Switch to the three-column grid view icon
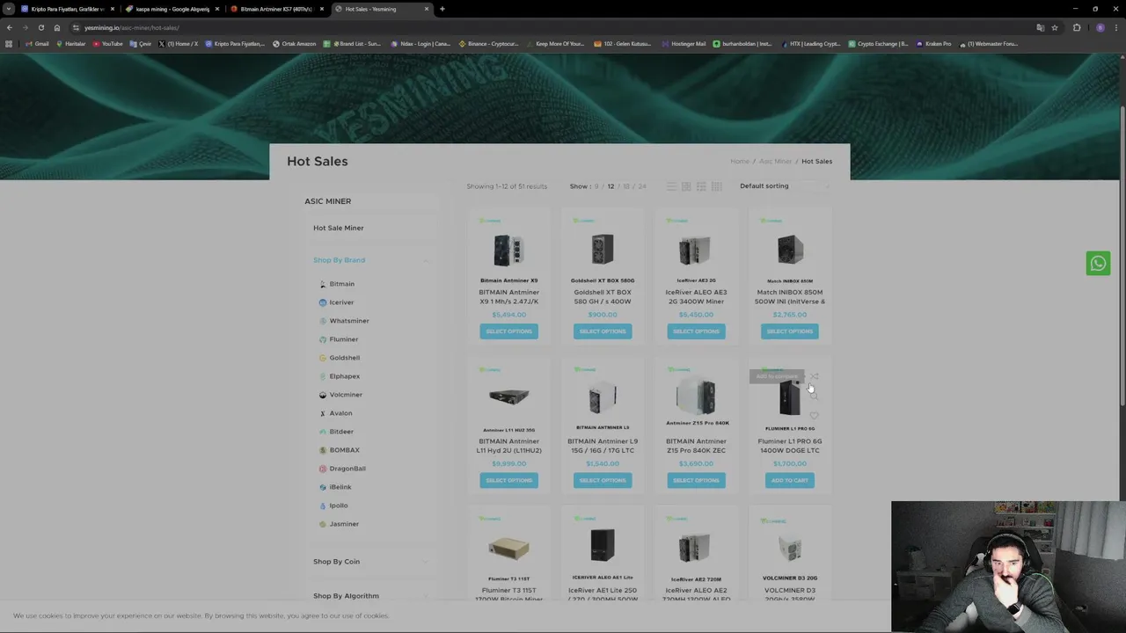 click(701, 186)
